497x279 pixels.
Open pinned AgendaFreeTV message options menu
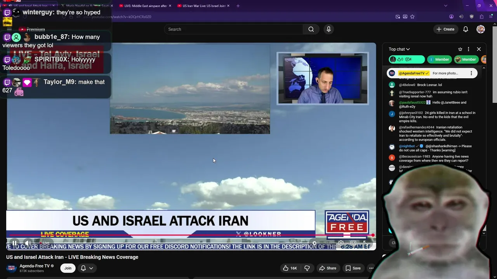(471, 73)
